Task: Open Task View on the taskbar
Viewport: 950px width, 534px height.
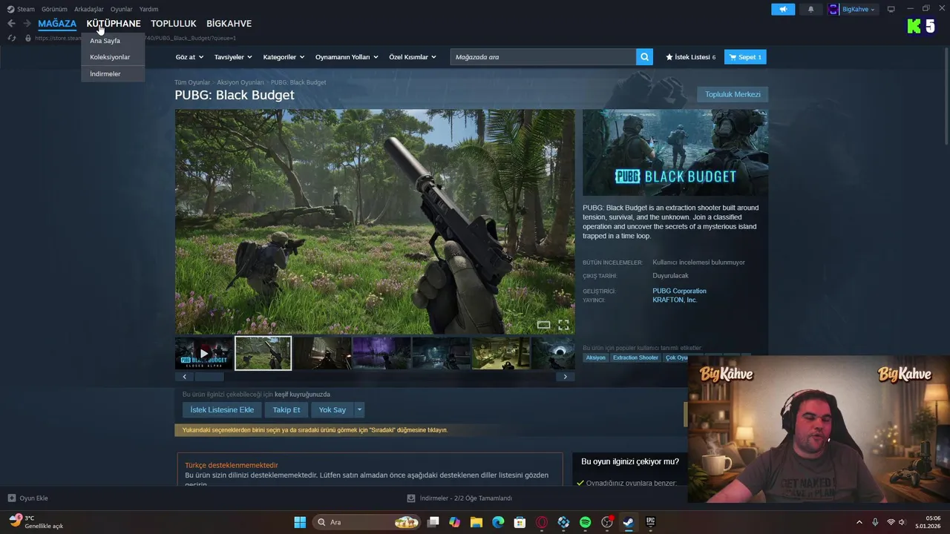Action: 433,522
